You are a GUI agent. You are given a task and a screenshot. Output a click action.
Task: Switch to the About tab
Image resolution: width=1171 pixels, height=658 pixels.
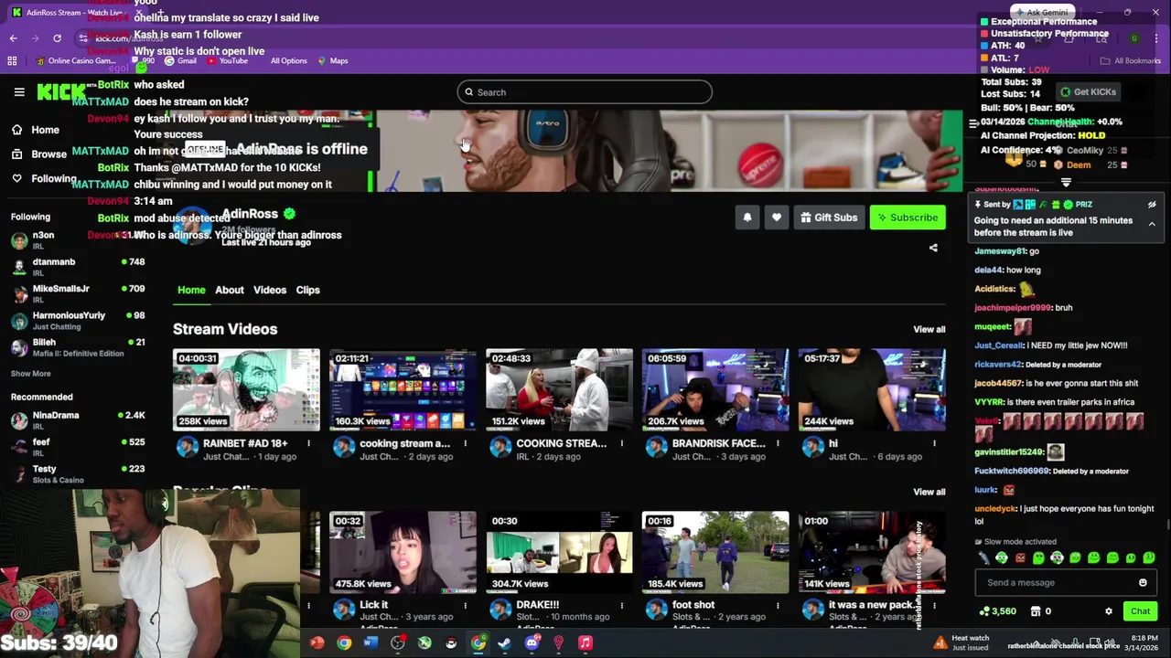point(230,290)
